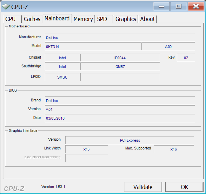The width and height of the screenshot is (206, 194).
Task: Close the CPU-Z window
Action: click(196, 6)
